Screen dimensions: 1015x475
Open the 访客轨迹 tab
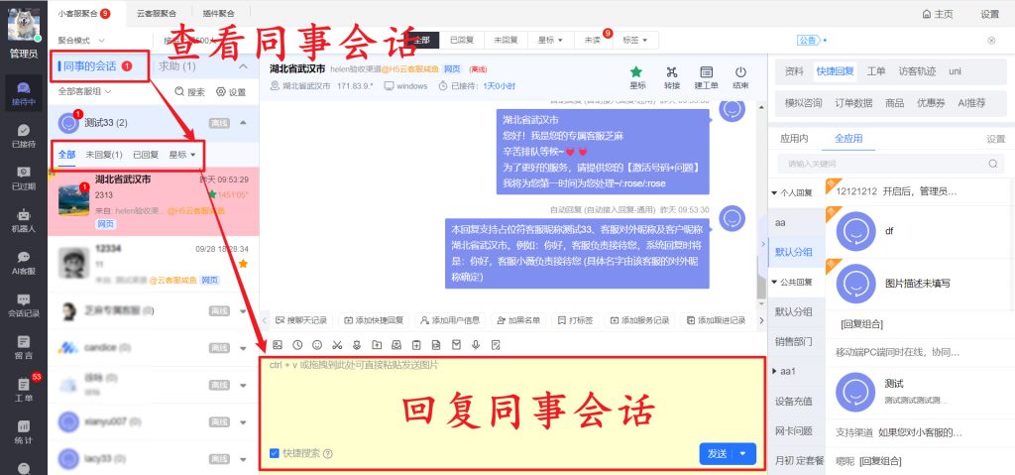(x=917, y=71)
